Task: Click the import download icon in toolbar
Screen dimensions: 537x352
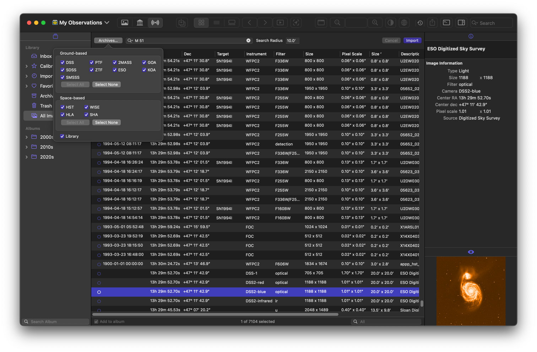Action: pyautogui.click(x=182, y=23)
